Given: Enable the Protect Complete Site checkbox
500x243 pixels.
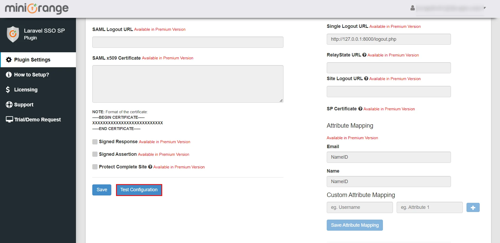Looking at the screenshot, I should [x=95, y=167].
